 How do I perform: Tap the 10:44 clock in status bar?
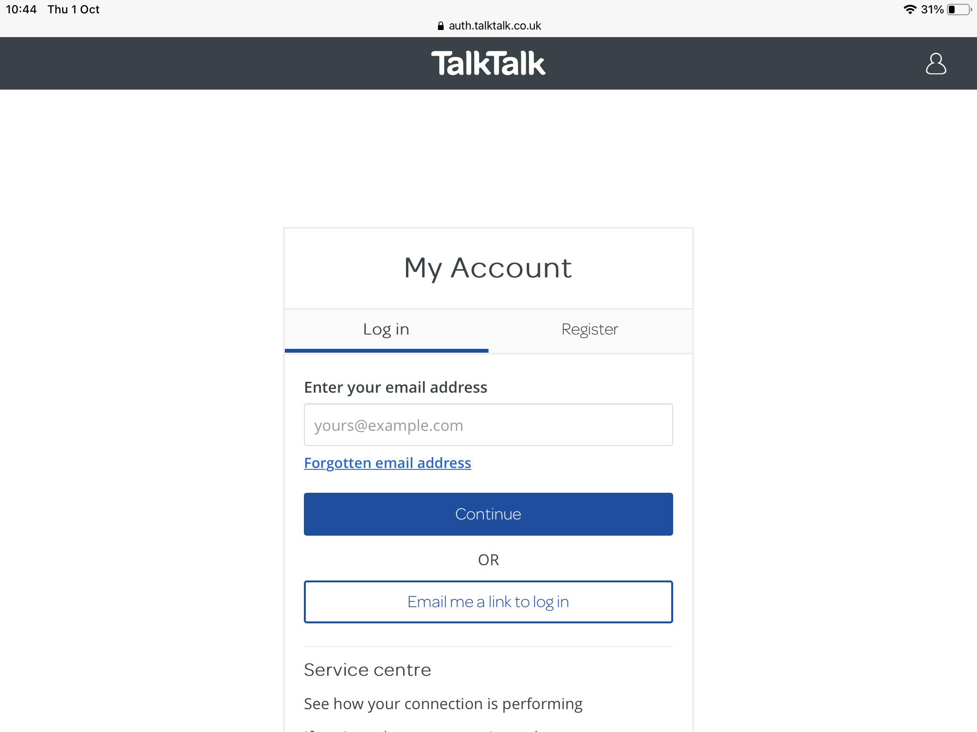click(21, 10)
